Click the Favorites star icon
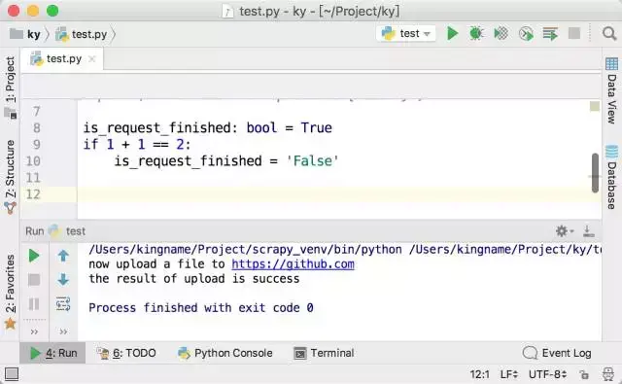The height and width of the screenshot is (384, 622). 11,324
